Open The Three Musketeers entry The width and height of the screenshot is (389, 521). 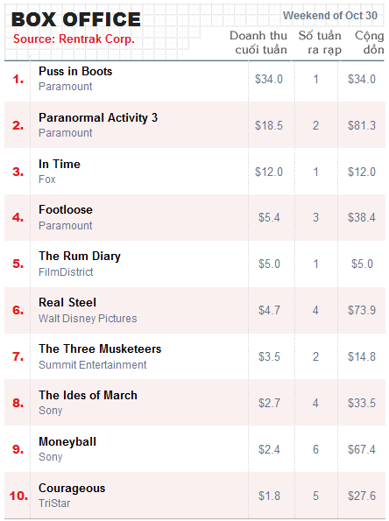tap(100, 349)
